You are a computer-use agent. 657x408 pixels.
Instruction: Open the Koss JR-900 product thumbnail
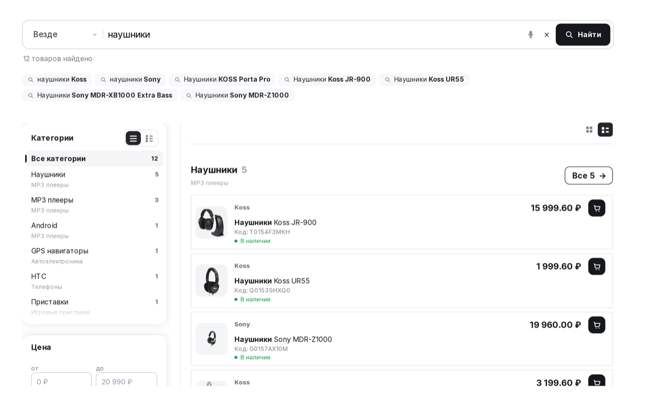click(x=211, y=223)
